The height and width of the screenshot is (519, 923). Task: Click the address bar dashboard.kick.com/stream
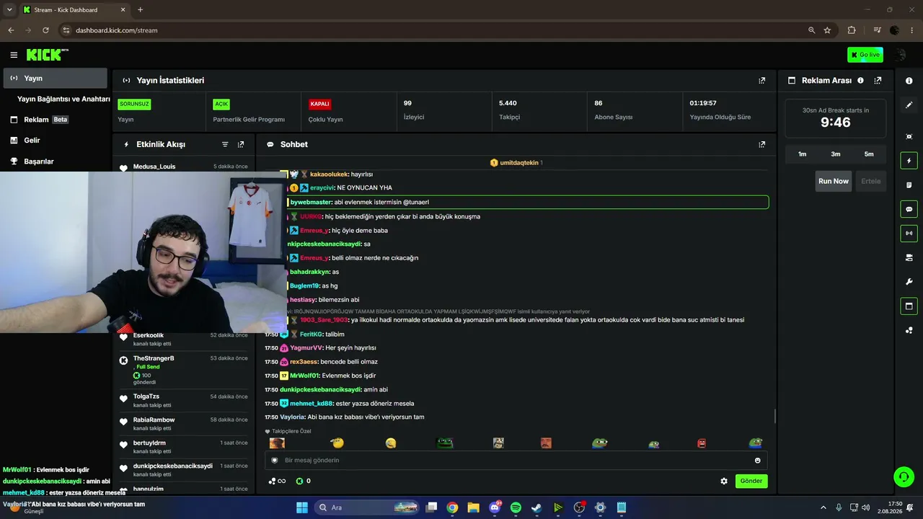click(x=117, y=30)
